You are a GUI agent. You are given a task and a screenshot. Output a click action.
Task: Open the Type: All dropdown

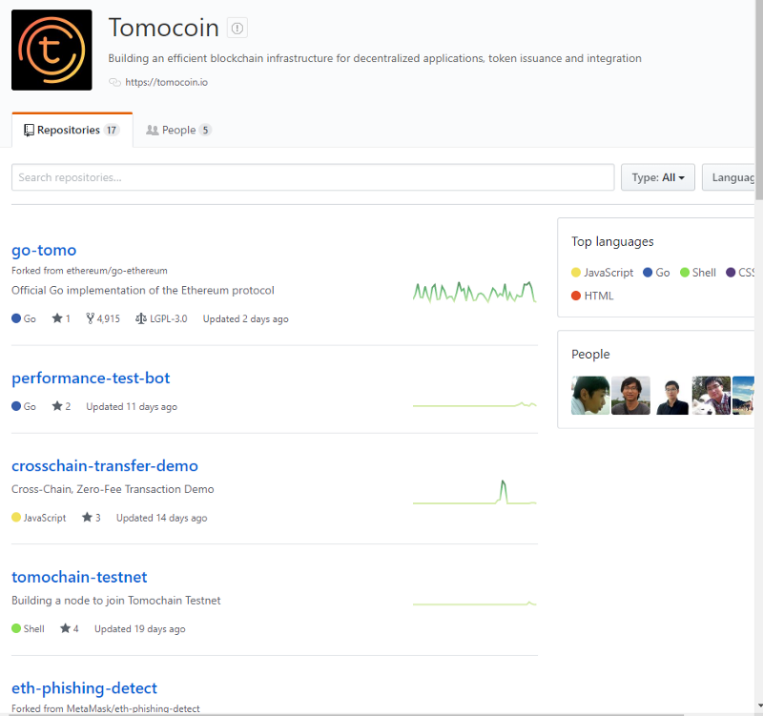point(657,177)
